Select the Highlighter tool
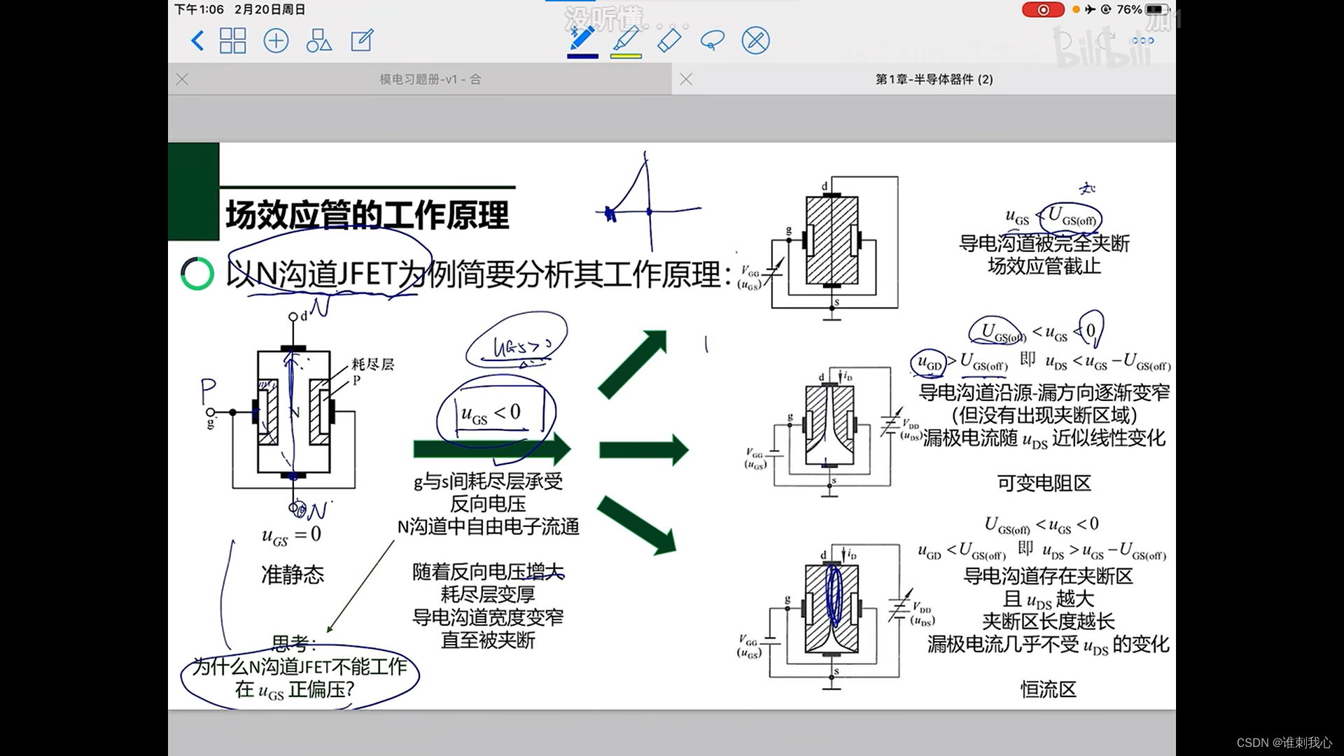Viewport: 1344px width, 756px height. pyautogui.click(x=626, y=38)
